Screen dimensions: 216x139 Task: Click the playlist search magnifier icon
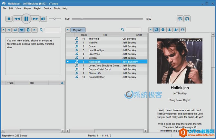pos(123,30)
